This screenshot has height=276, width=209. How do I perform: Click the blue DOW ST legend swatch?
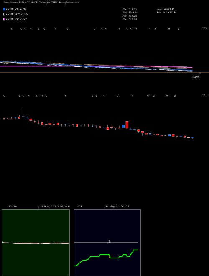pyautogui.click(x=4, y=9)
